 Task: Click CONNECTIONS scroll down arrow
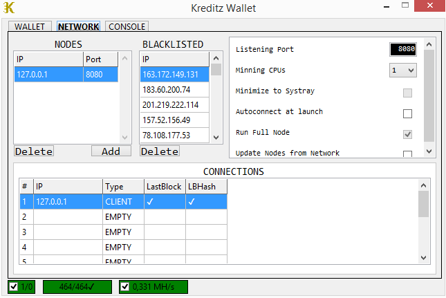pyautogui.click(x=424, y=258)
